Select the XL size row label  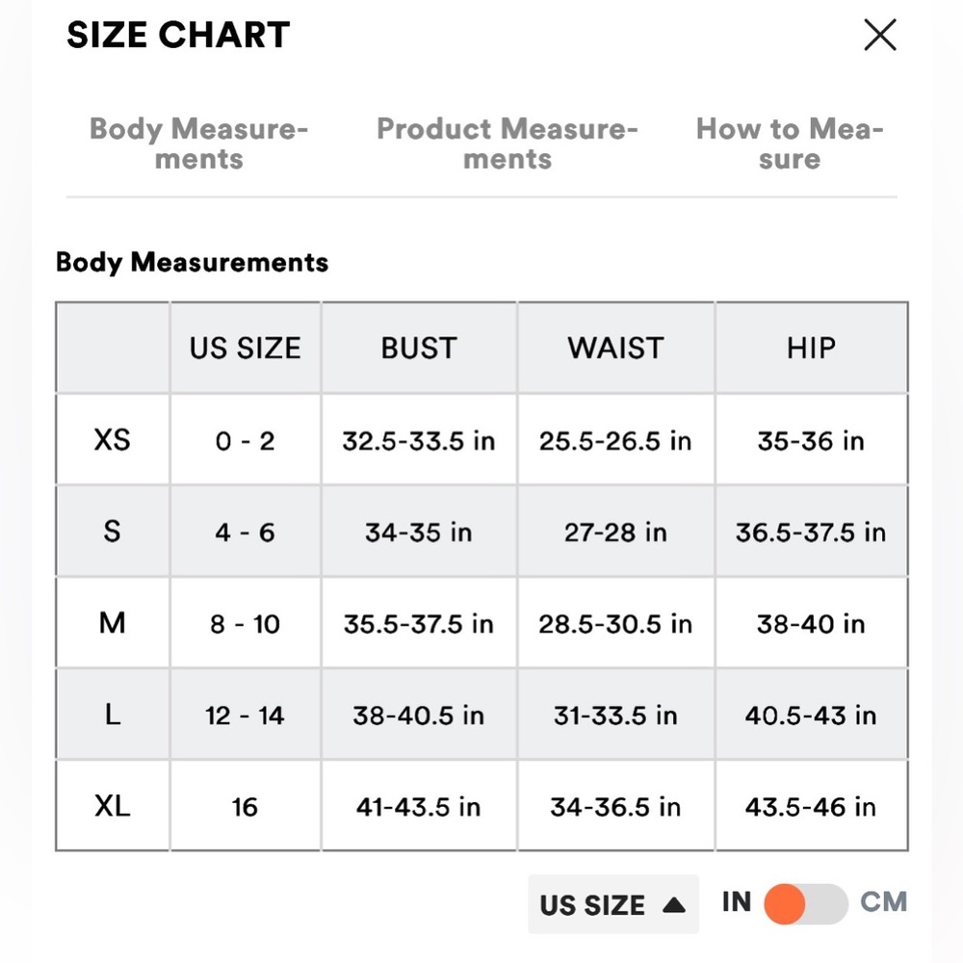pos(113,806)
